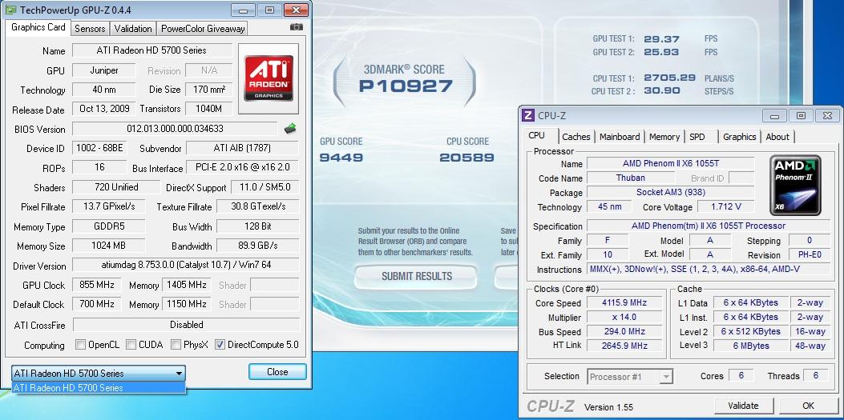Click the green BIOS save chip icon

pyautogui.click(x=290, y=128)
